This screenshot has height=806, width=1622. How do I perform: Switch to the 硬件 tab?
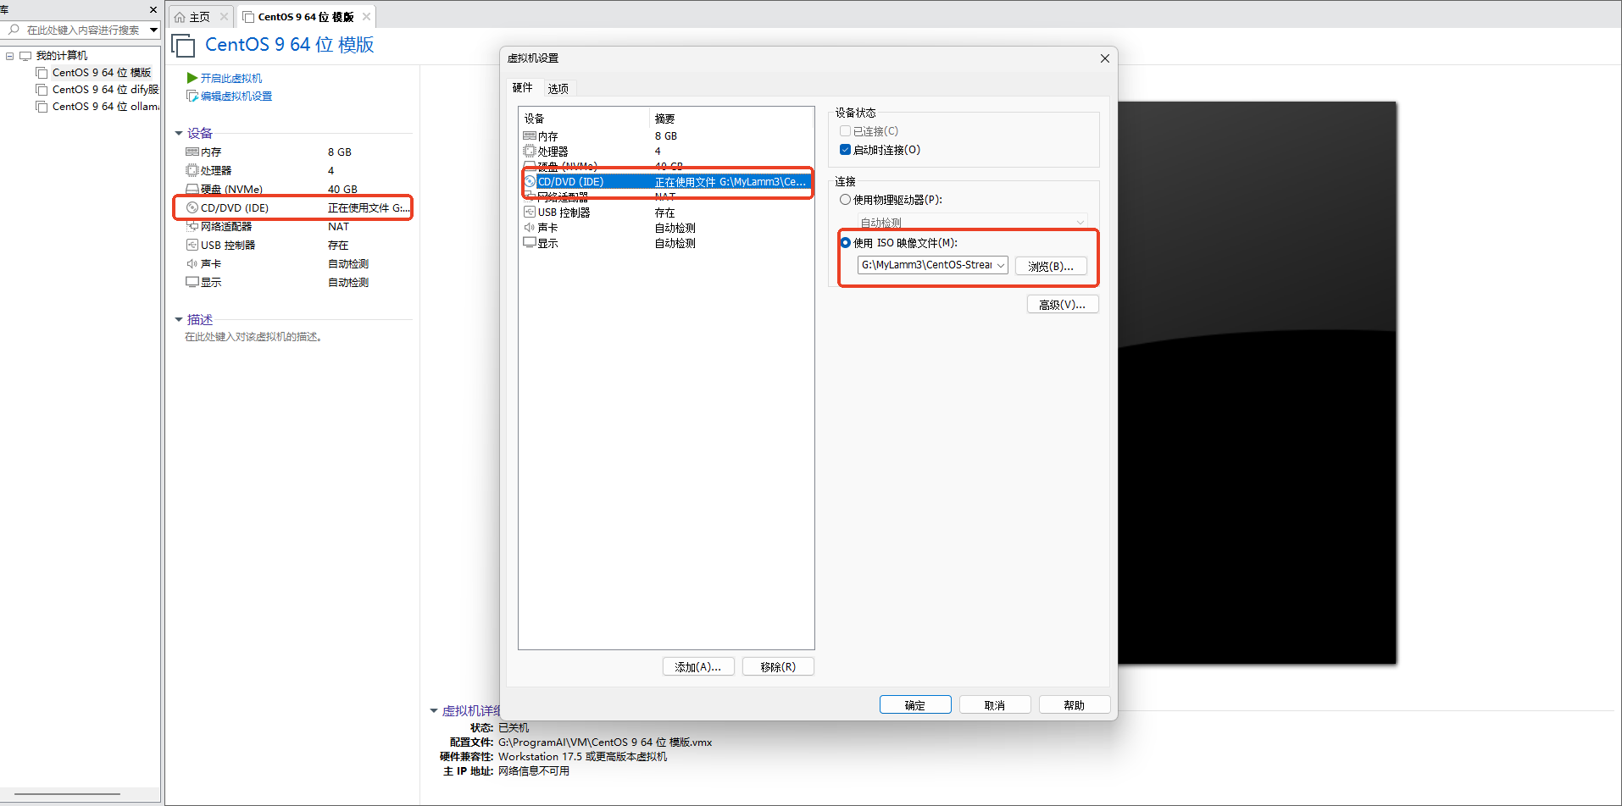pos(523,88)
